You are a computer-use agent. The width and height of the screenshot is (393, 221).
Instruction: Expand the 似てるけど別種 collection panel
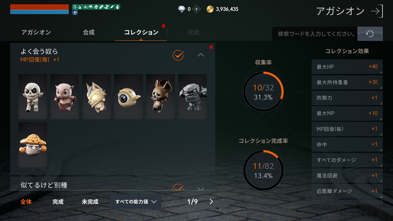coord(200,188)
